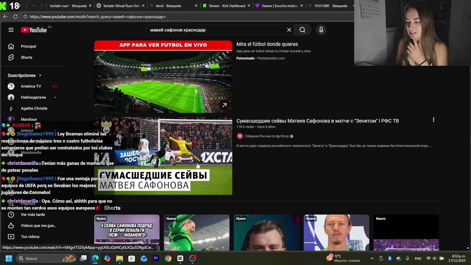471x265 pixels.
Task: Submit search with magnifier button
Action: 302,30
